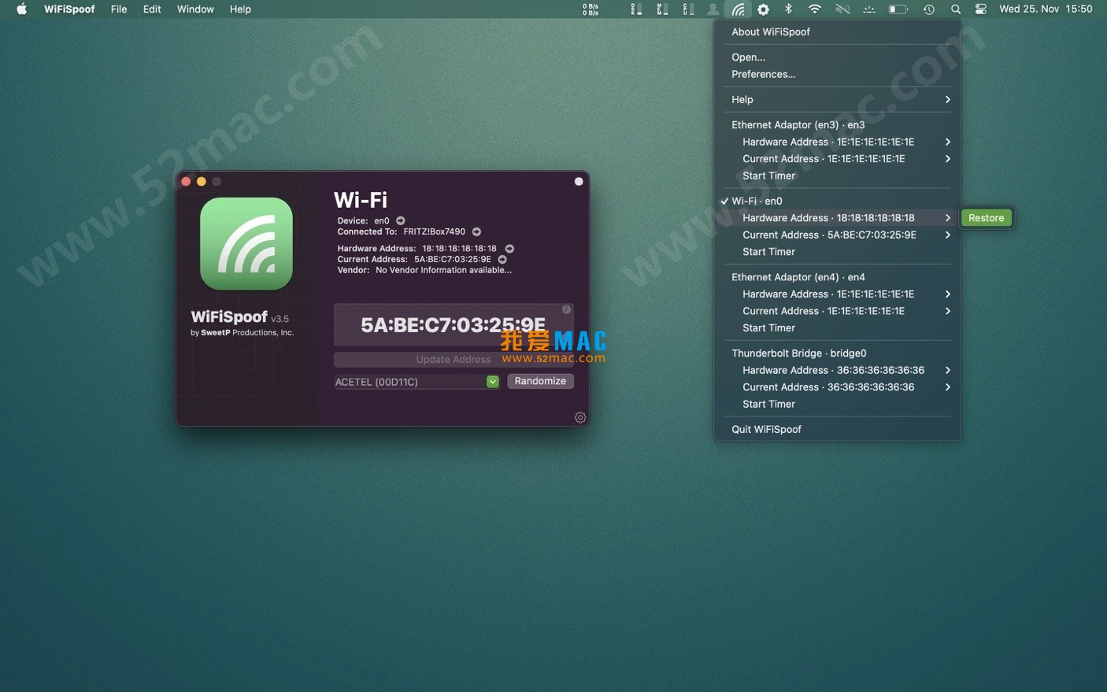This screenshot has width=1107, height=692.
Task: Click the arrow icon next to Device en0
Action: 401,220
